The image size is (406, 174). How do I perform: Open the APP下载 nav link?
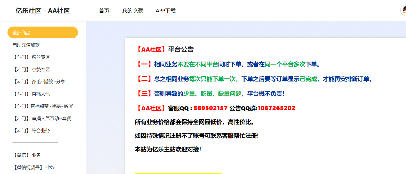tap(166, 11)
